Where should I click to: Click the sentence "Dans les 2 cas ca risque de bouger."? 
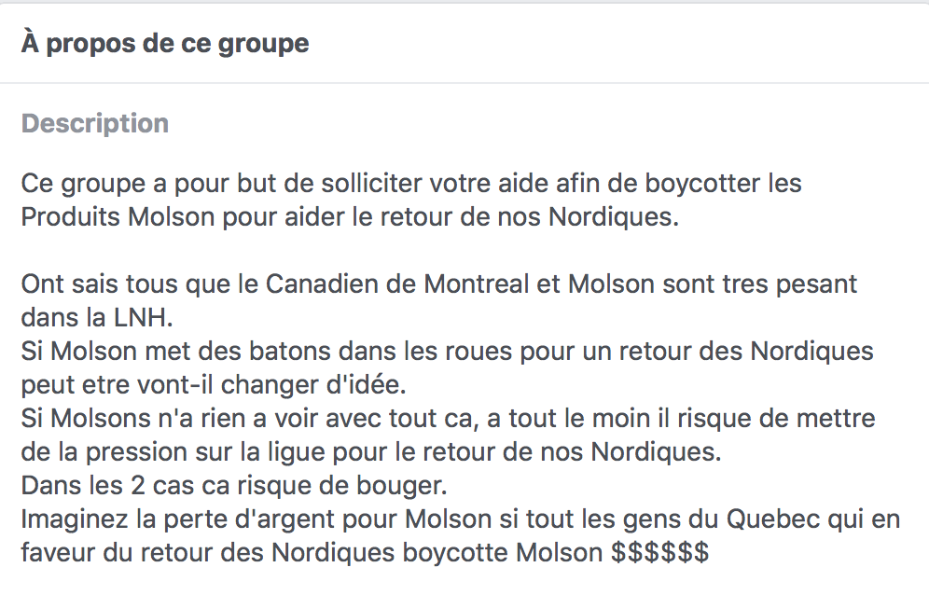tap(235, 486)
